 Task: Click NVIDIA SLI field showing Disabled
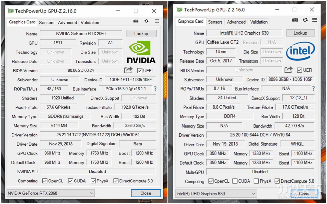pyautogui.click(x=98, y=171)
